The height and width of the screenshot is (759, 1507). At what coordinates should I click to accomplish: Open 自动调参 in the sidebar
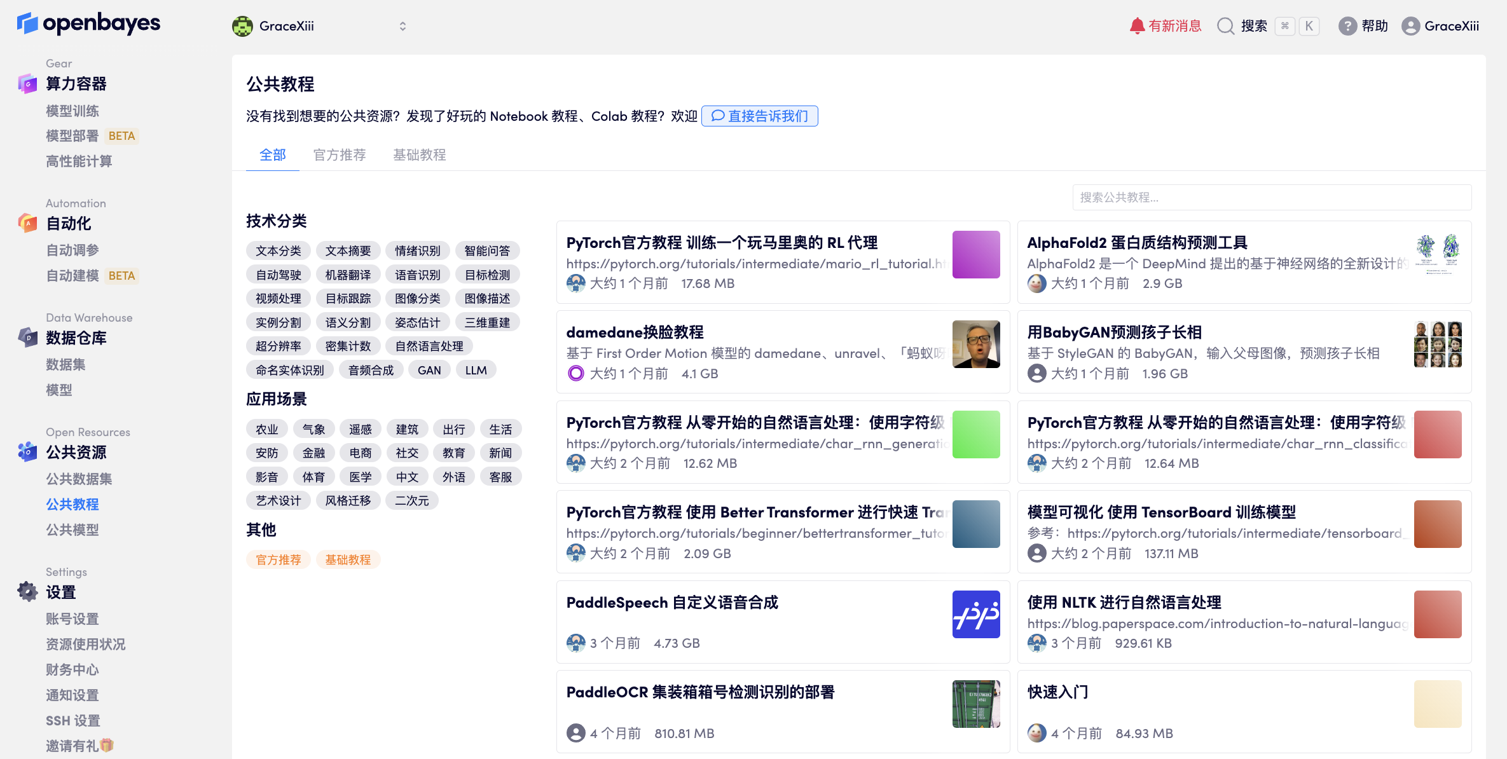point(72,250)
